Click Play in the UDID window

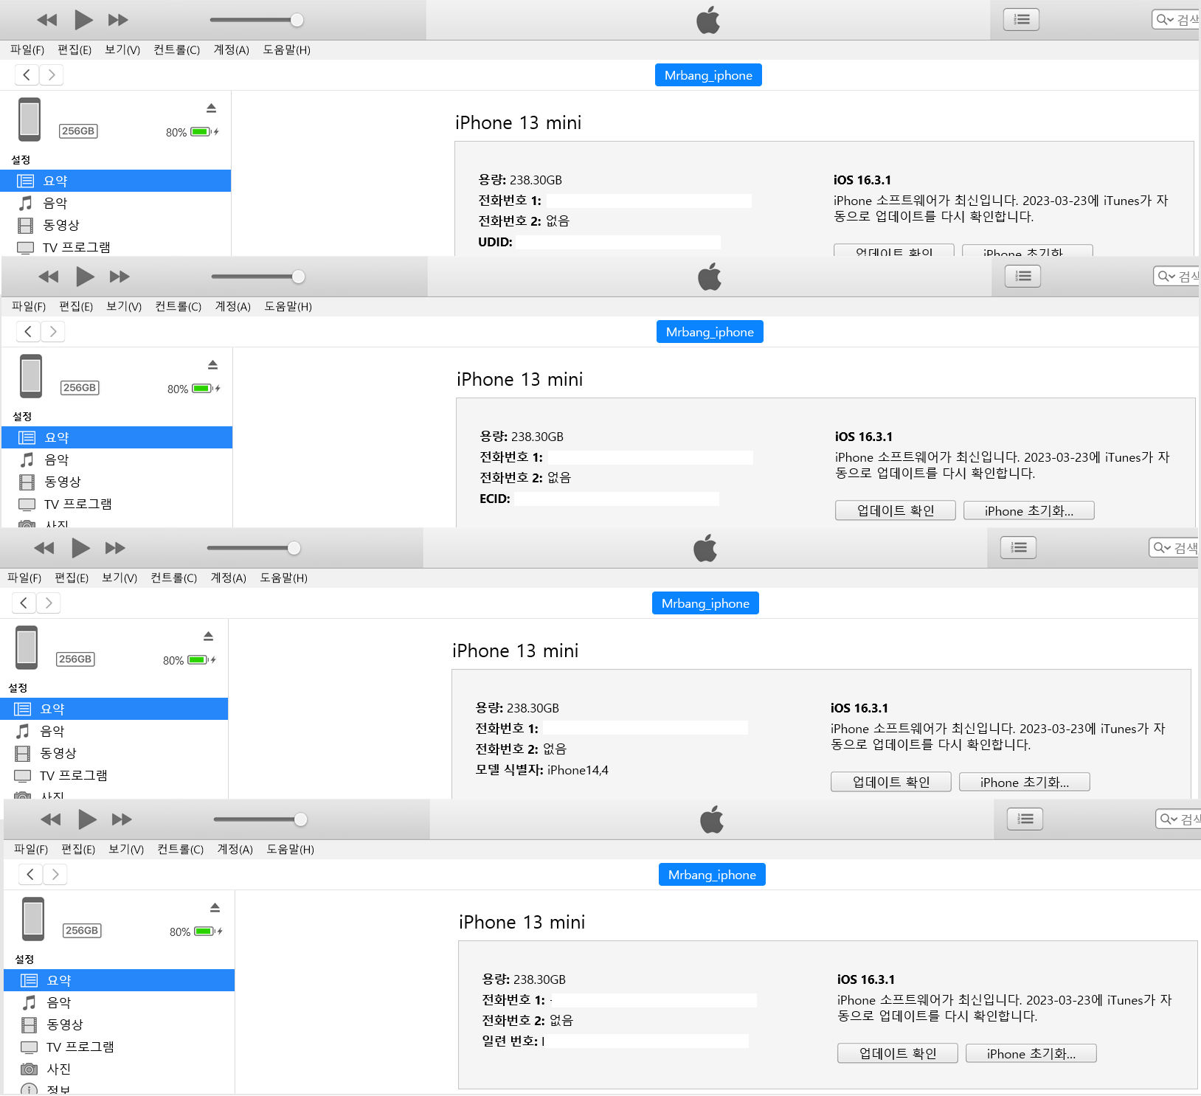(x=84, y=20)
